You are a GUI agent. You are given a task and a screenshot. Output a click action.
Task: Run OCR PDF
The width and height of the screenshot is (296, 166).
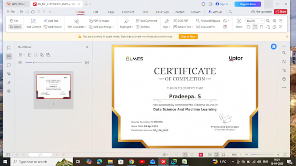(181, 21)
